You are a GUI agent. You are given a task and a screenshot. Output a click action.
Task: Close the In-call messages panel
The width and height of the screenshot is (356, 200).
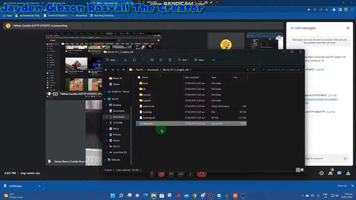click(348, 28)
